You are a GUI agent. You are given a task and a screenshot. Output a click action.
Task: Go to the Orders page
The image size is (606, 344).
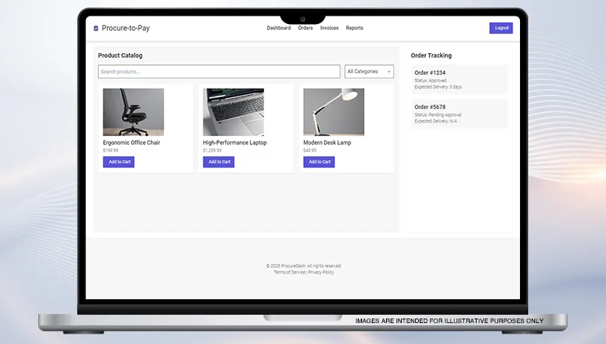(x=305, y=28)
